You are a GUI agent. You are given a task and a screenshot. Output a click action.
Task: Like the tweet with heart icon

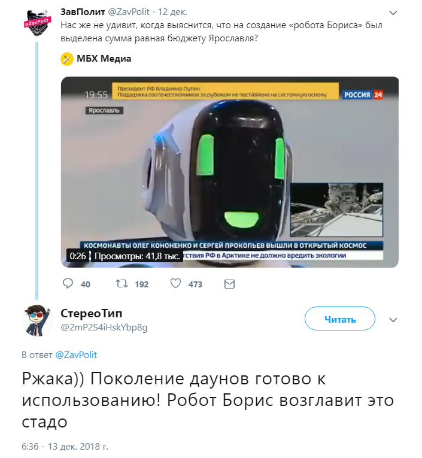tap(175, 283)
